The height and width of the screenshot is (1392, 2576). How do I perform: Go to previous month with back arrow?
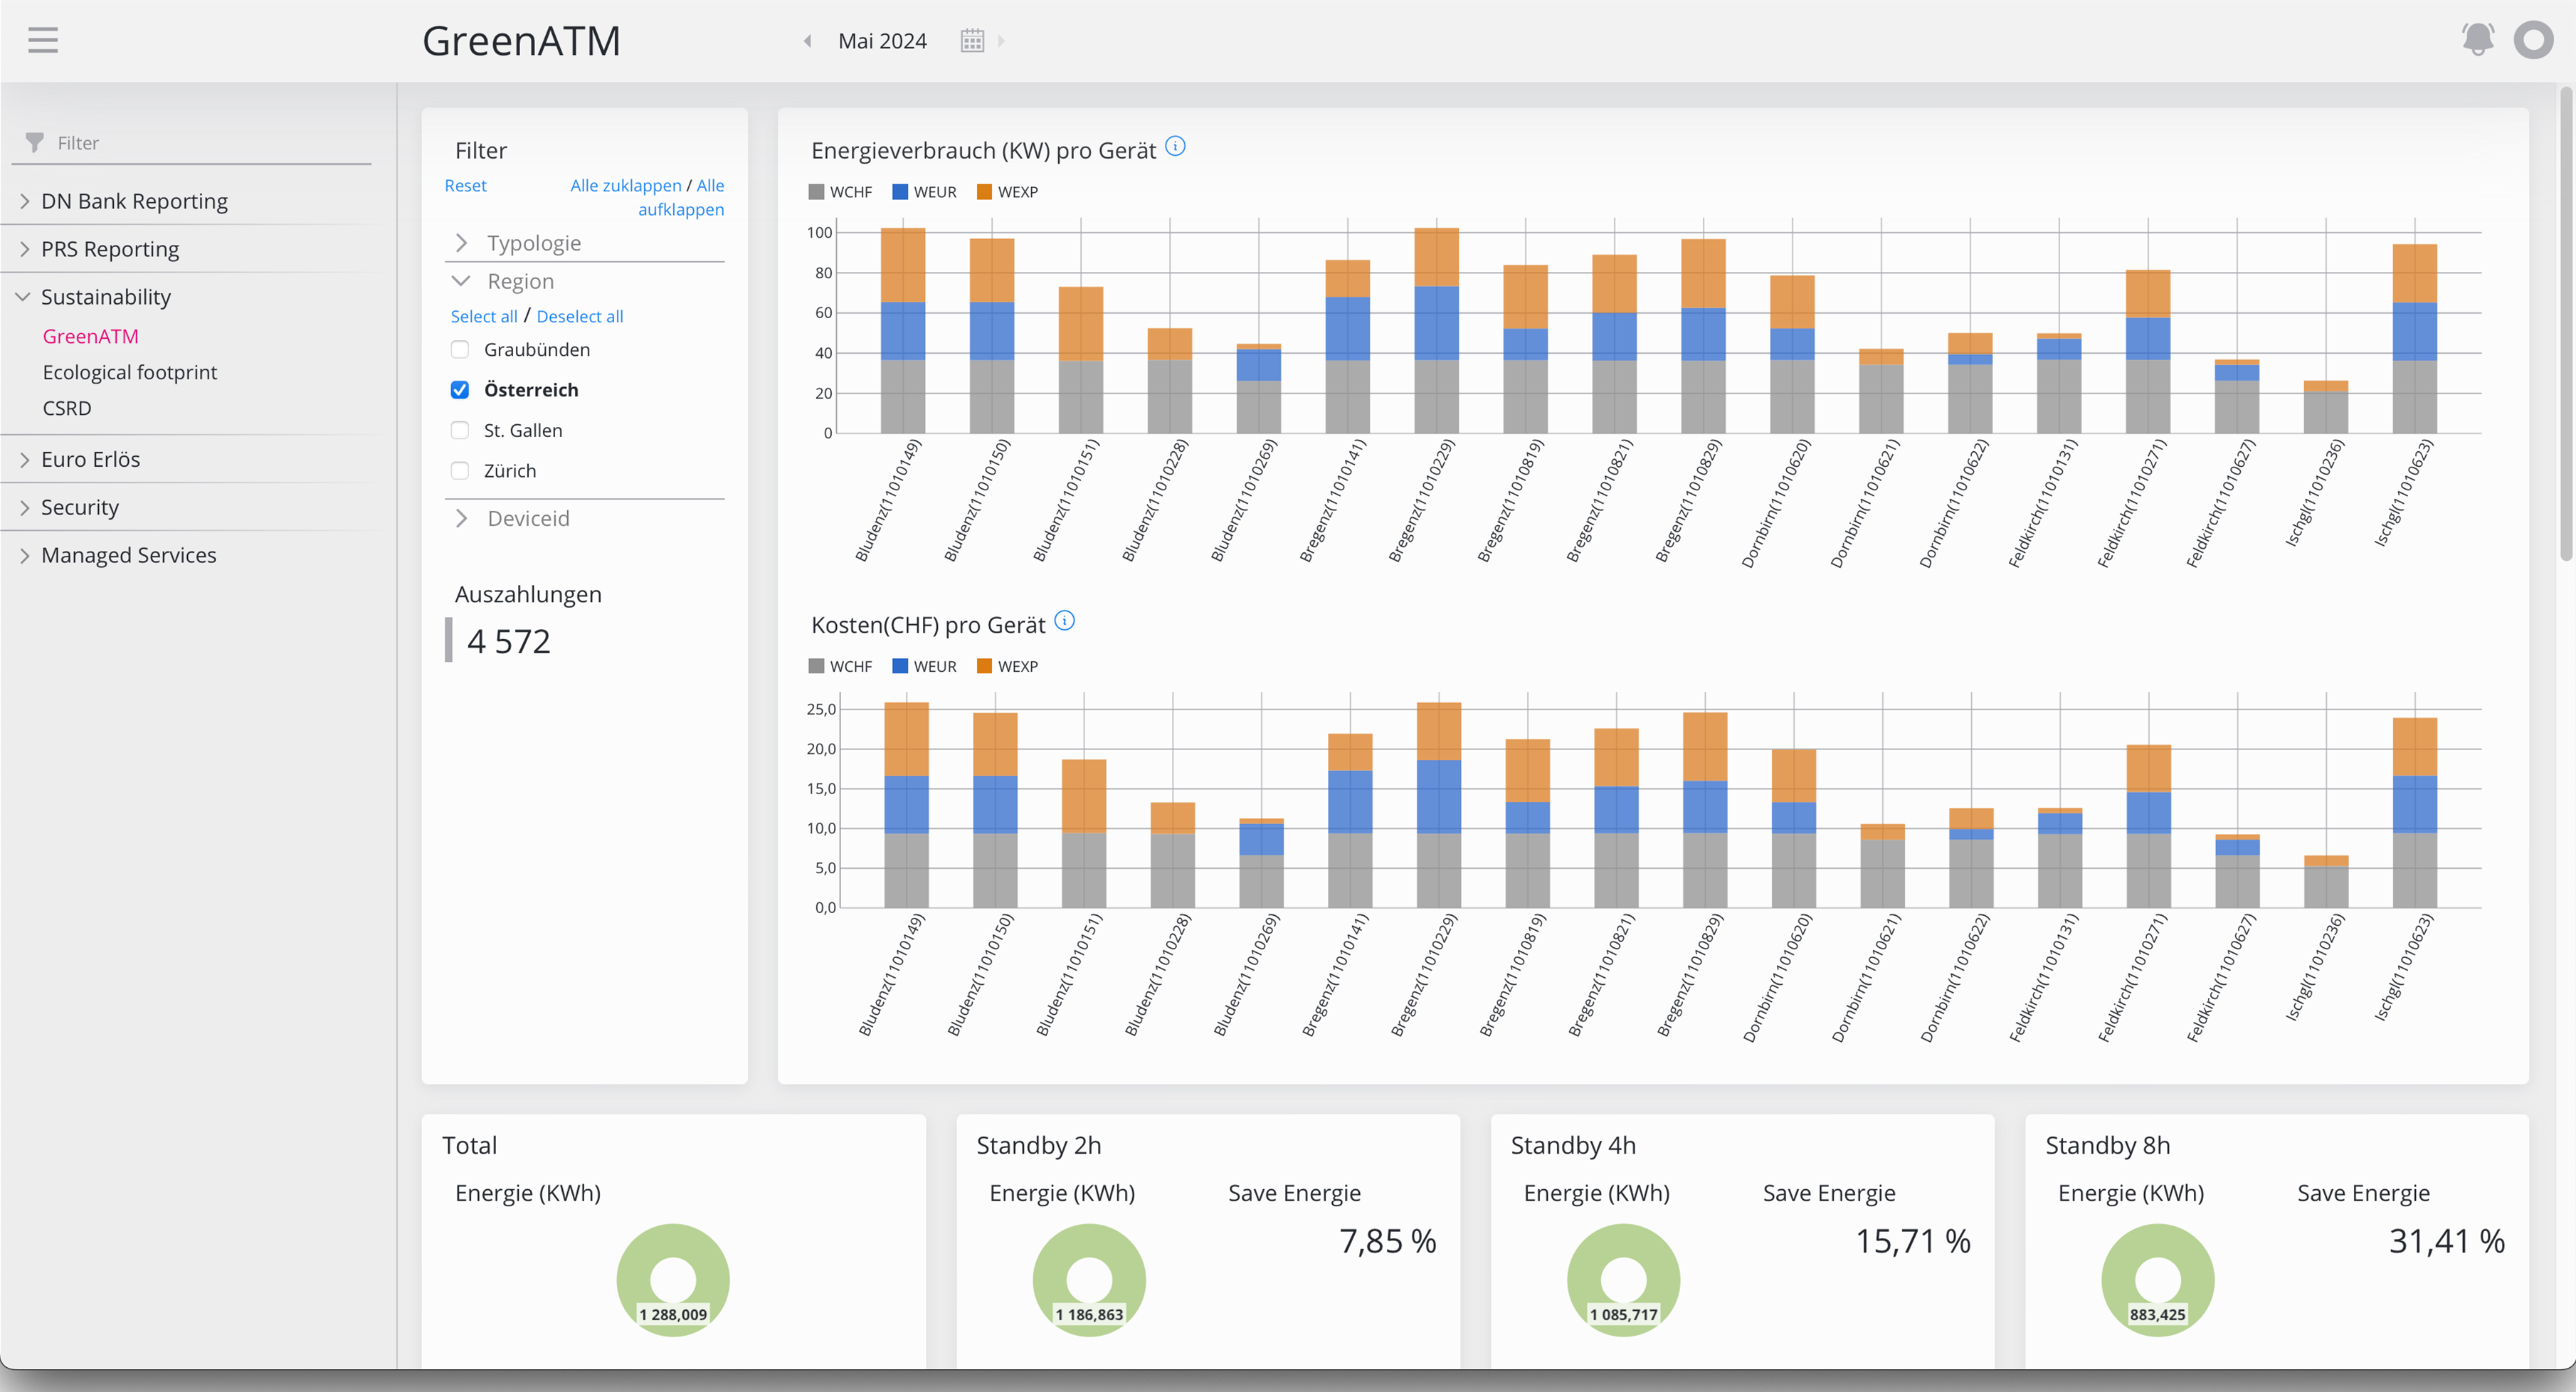[807, 41]
